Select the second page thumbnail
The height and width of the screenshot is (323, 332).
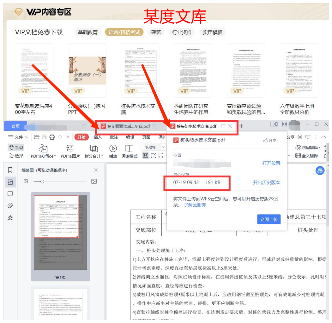[x=60, y=304]
